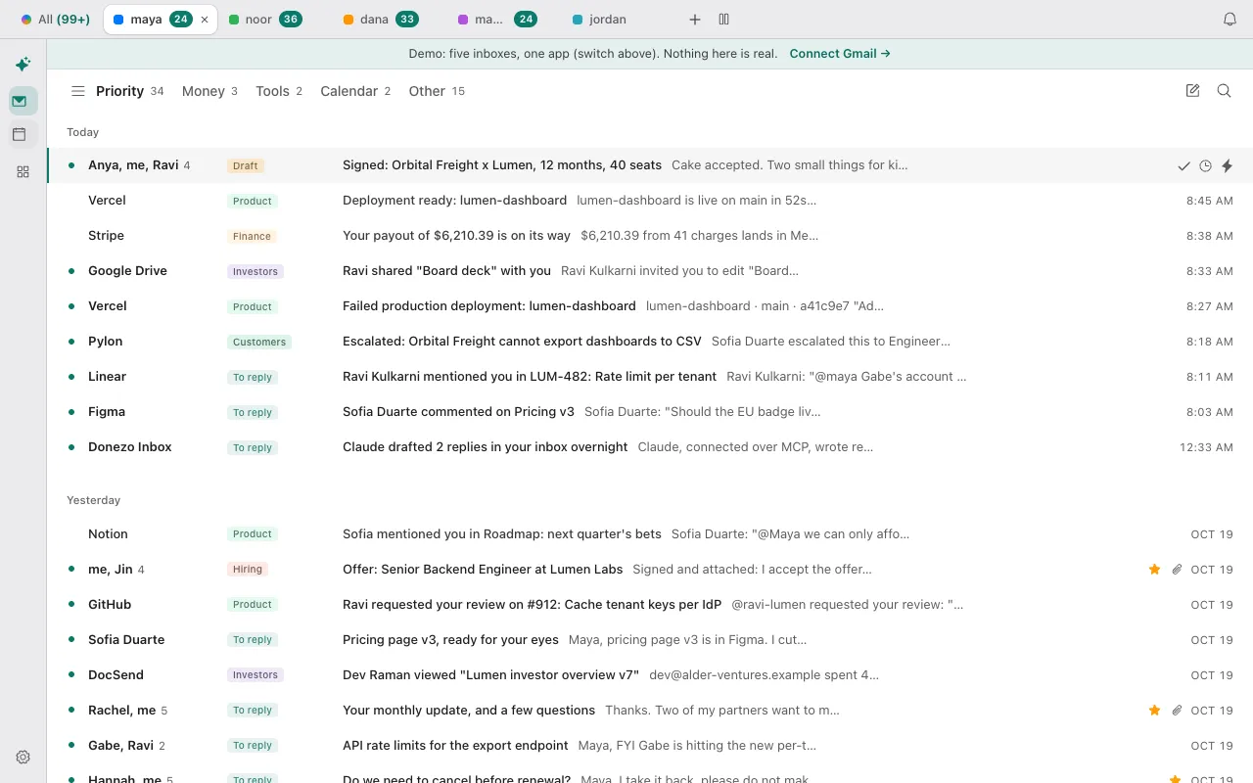The width and height of the screenshot is (1253, 783).
Task: Open the AI sparkle assistant in the sidebar
Action: 23,65
